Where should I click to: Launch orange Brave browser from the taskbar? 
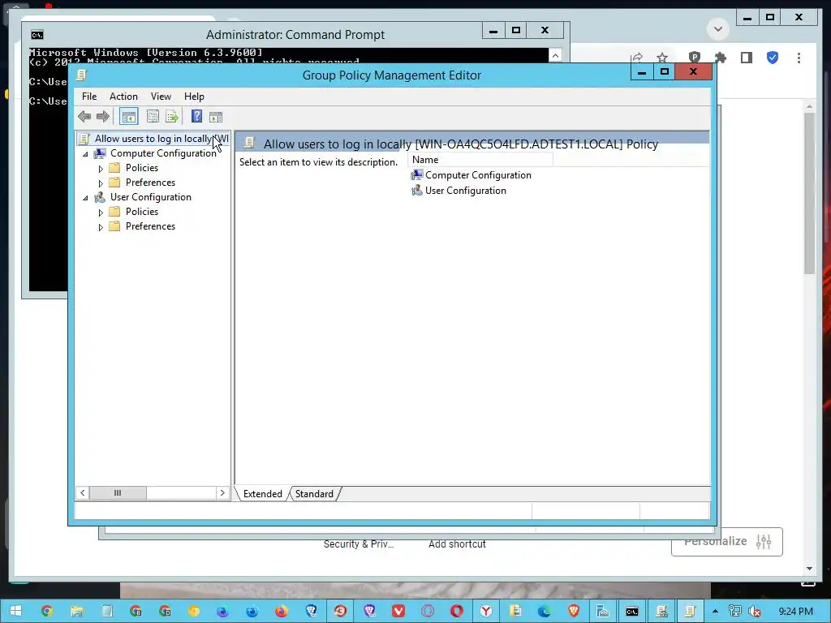[x=574, y=612]
